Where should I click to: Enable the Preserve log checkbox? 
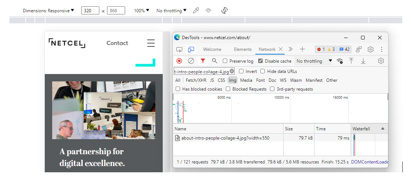[x=225, y=61]
